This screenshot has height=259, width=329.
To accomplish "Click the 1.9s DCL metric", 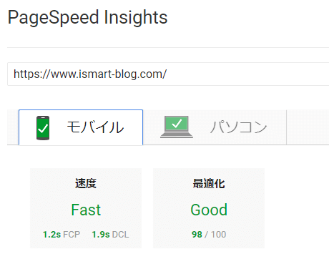I will 110,235.
